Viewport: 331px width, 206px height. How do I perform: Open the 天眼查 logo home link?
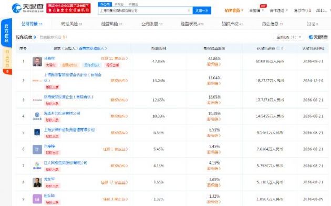[27, 8]
